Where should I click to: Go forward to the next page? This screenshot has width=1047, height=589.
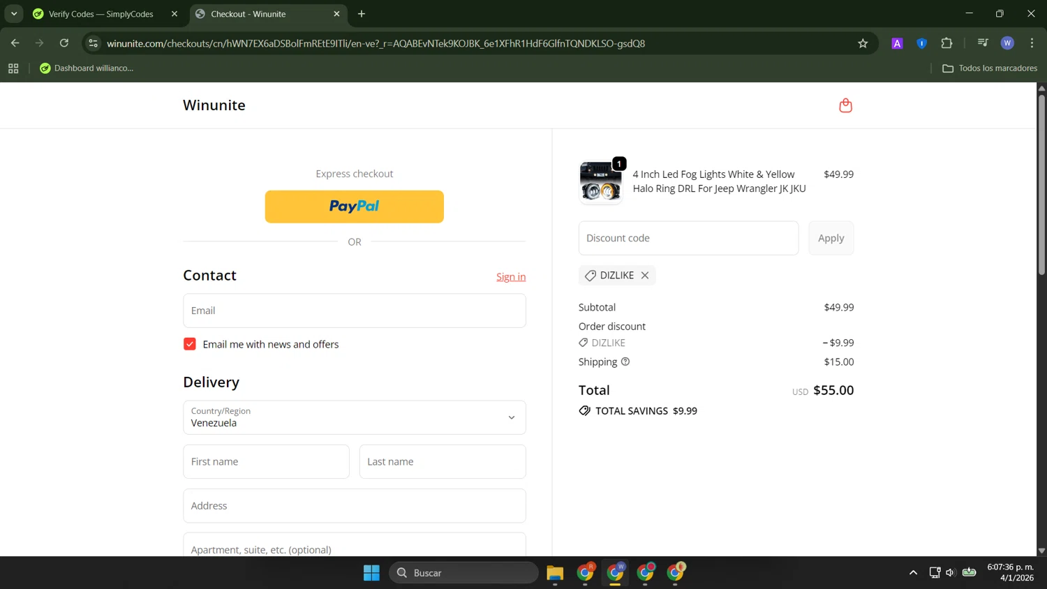tap(40, 43)
